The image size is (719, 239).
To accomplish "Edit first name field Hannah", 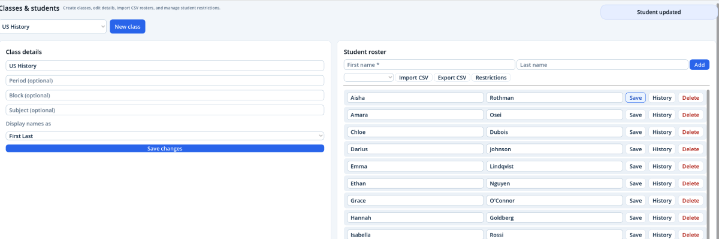I will tap(415, 218).
